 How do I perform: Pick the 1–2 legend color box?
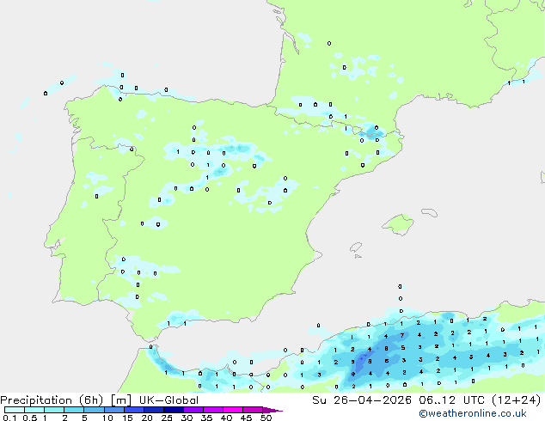coord(54,410)
